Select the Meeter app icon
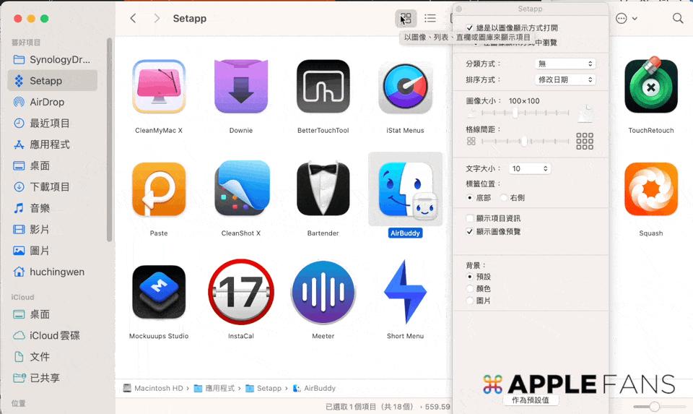Image resolution: width=693 pixels, height=414 pixels. point(323,292)
